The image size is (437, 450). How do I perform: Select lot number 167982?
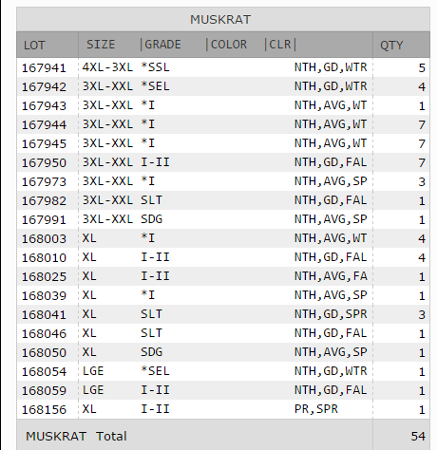44,200
